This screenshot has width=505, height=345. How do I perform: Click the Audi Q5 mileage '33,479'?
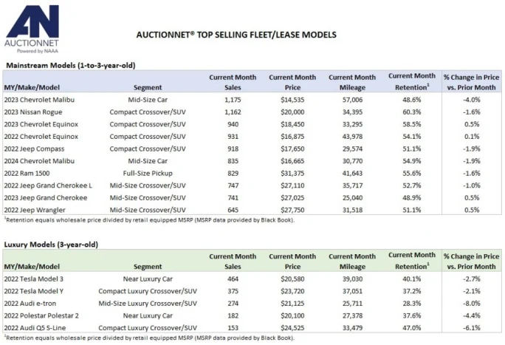pyautogui.click(x=352, y=328)
